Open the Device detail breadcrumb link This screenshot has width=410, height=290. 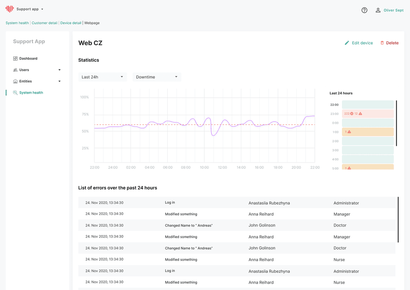click(x=70, y=23)
